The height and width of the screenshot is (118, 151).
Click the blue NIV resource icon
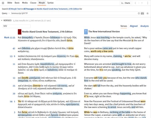click(86, 32)
